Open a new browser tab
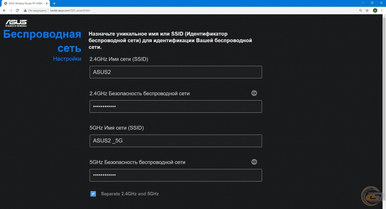Image resolution: width=386 pixels, height=209 pixels. click(54, 3)
